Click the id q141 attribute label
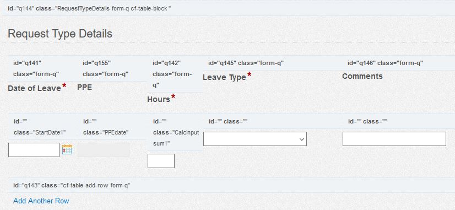 pos(28,63)
